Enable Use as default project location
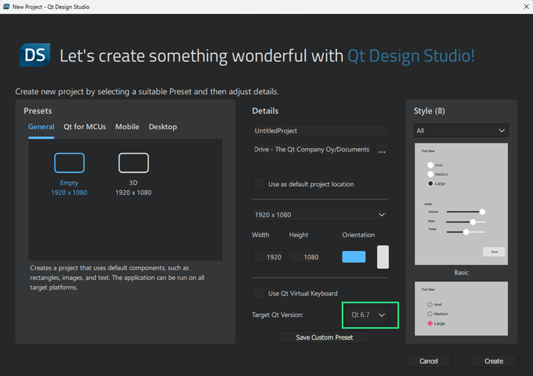The height and width of the screenshot is (376, 533). point(258,184)
